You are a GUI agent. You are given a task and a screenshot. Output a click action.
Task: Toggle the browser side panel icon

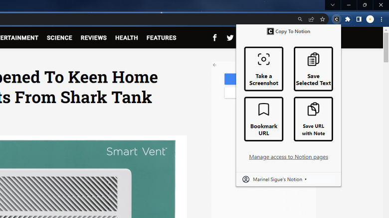tap(359, 19)
